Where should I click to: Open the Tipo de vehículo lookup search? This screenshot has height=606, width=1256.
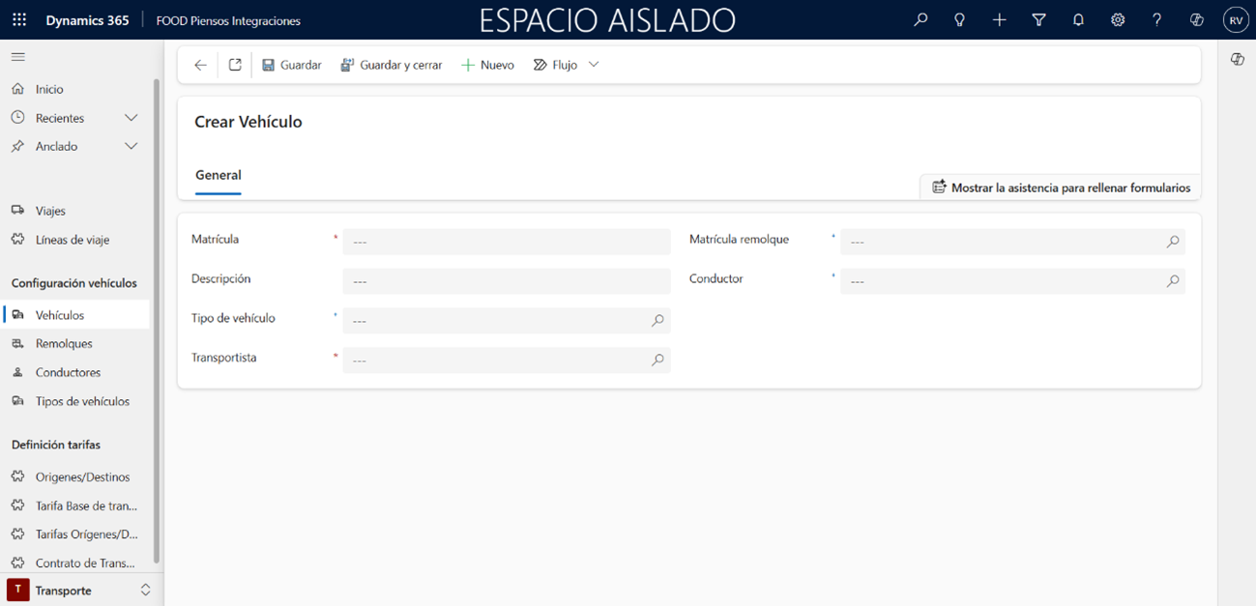point(657,321)
